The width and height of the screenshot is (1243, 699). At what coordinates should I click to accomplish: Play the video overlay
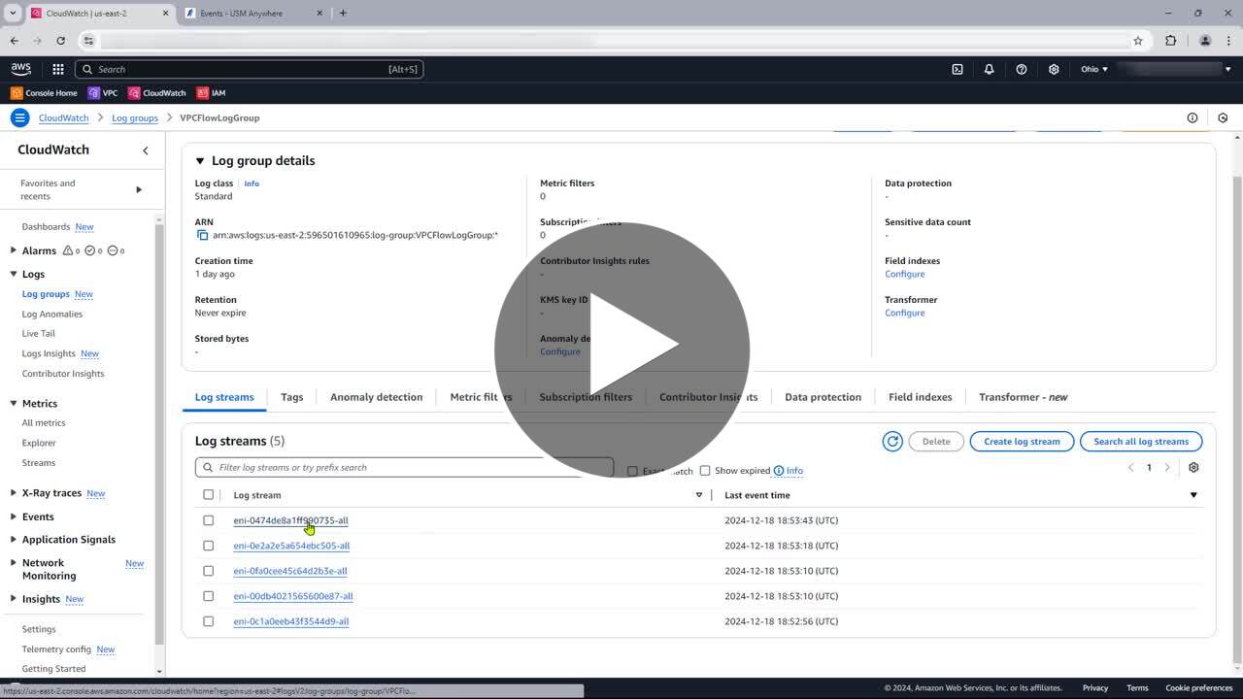621,349
